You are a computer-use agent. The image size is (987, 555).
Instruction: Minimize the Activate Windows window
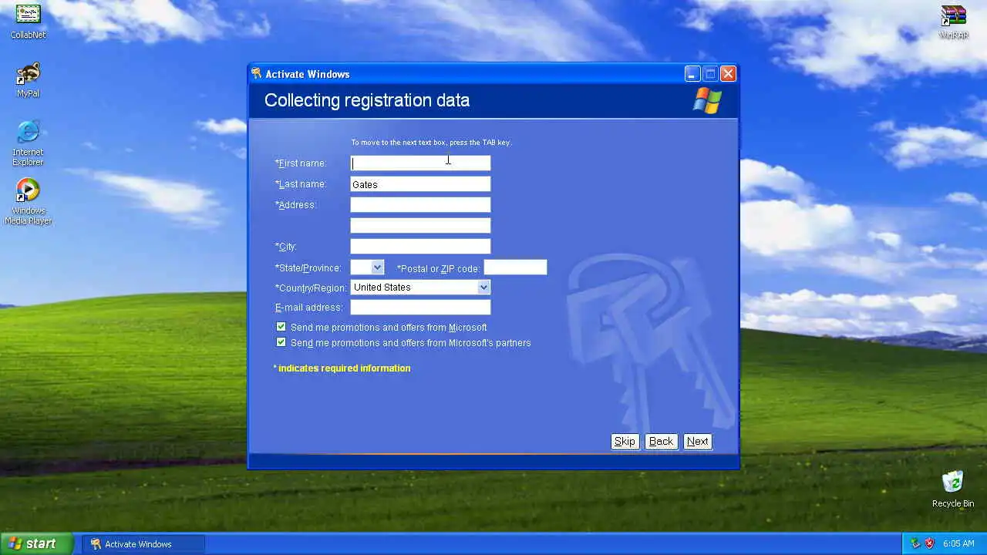(692, 74)
